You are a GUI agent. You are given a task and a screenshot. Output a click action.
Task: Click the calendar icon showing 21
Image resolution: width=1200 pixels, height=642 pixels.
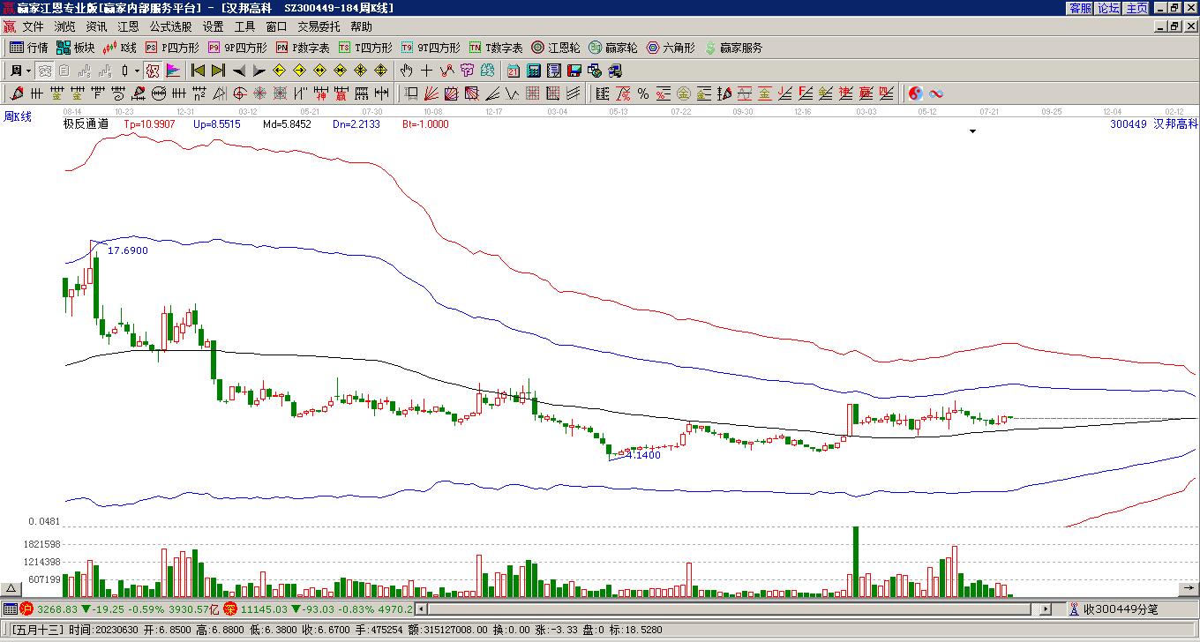[x=514, y=71]
